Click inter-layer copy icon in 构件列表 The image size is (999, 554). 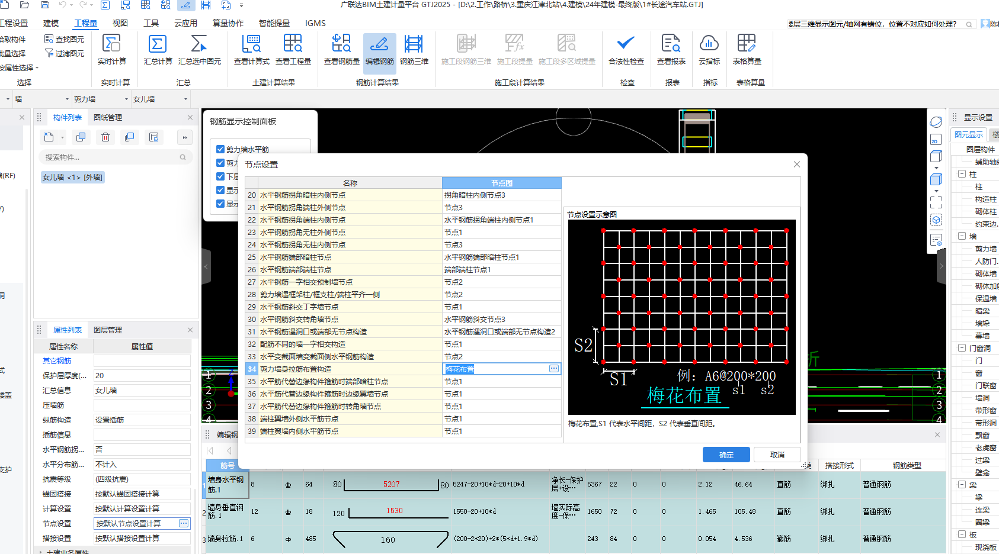(130, 137)
